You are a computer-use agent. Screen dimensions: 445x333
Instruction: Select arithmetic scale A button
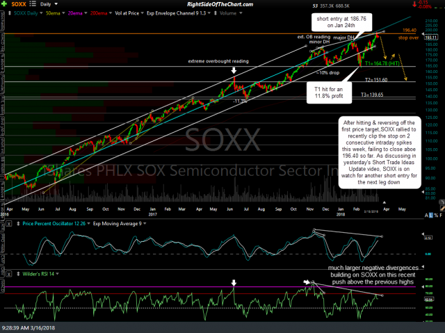[426, 216]
